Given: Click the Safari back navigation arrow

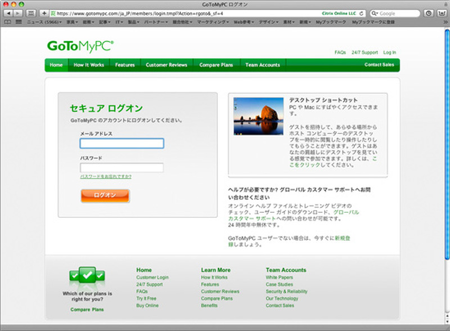Looking at the screenshot, I should 10,13.
